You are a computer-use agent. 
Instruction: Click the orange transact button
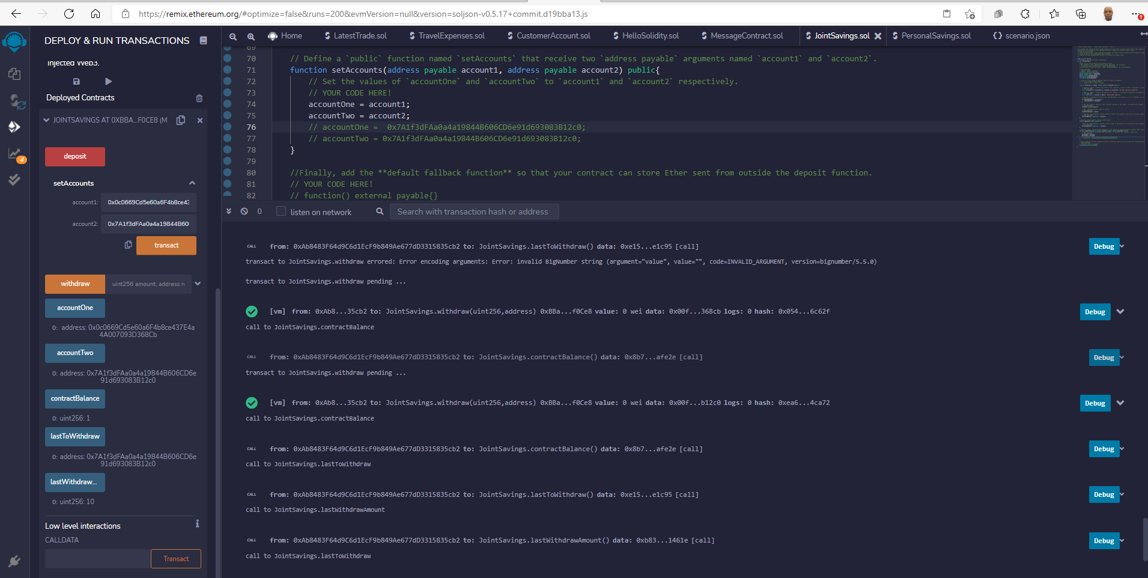(x=166, y=245)
